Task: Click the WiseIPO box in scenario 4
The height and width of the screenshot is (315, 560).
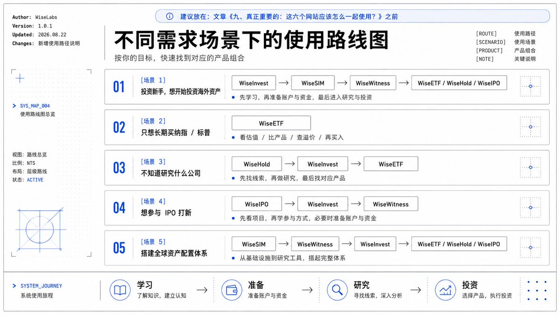Action: 257,203
